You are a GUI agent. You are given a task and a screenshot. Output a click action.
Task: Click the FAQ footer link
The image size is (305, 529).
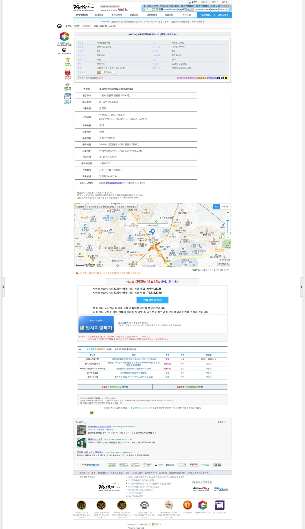[127, 473]
